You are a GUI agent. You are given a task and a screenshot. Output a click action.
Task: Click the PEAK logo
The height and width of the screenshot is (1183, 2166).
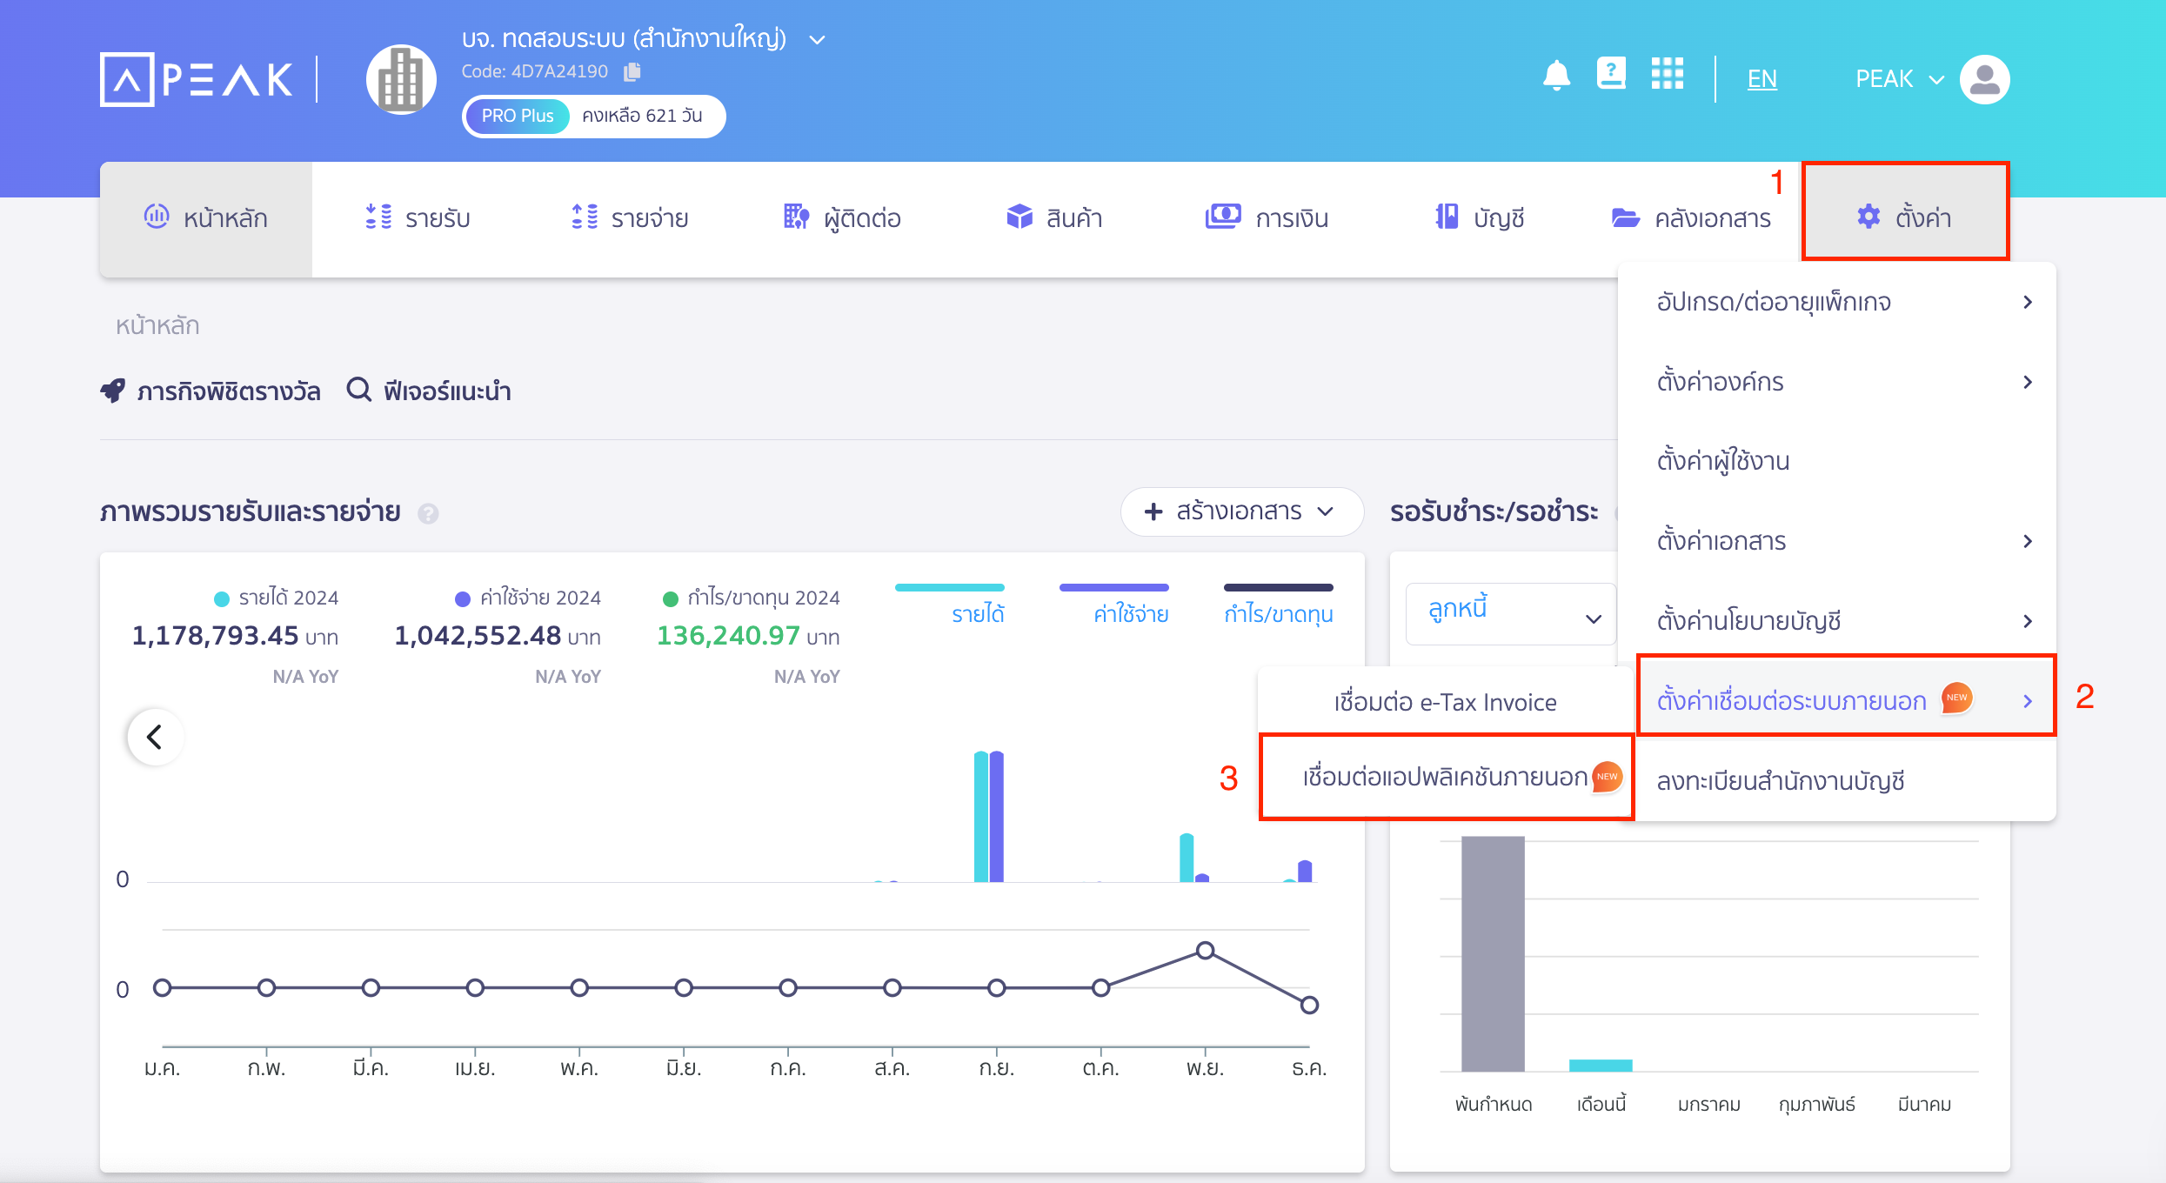coord(197,79)
